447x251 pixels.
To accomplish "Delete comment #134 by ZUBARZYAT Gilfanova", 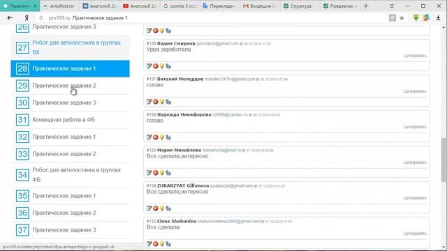I will 155,208.
